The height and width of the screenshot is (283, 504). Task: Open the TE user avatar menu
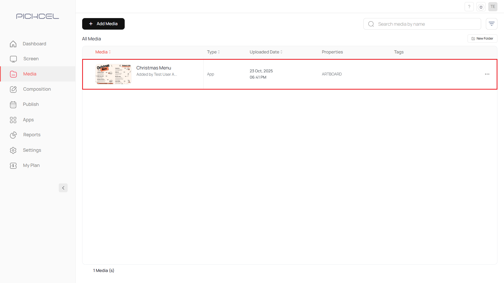click(493, 7)
